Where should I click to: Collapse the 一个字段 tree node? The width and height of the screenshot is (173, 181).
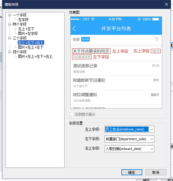coord(10,15)
